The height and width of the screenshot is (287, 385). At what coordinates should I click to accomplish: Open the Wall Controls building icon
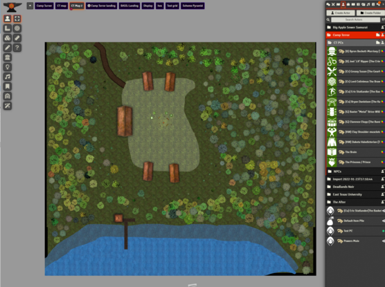point(8,57)
